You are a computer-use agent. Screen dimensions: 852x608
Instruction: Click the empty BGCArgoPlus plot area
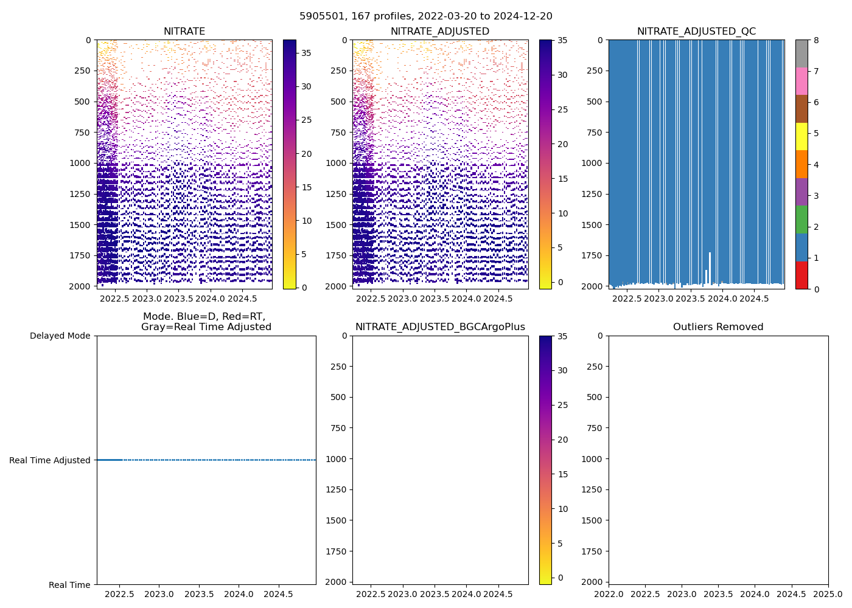[440, 460]
